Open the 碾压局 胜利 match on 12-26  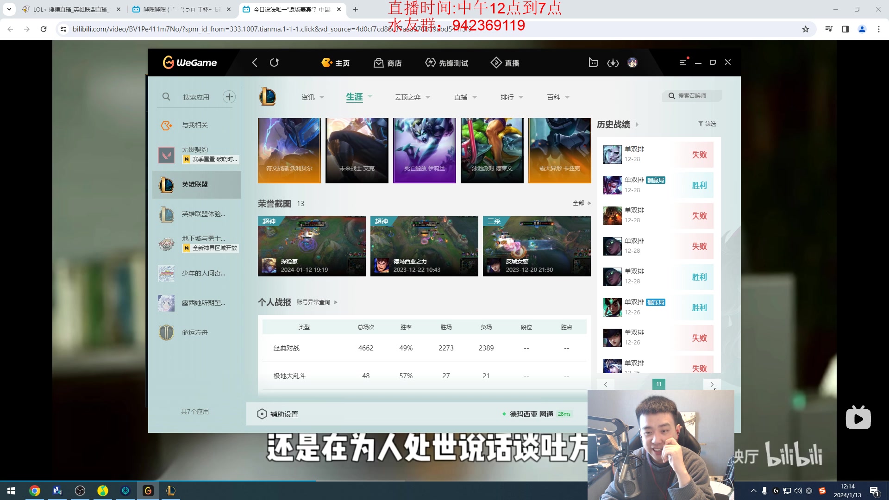pyautogui.click(x=658, y=307)
